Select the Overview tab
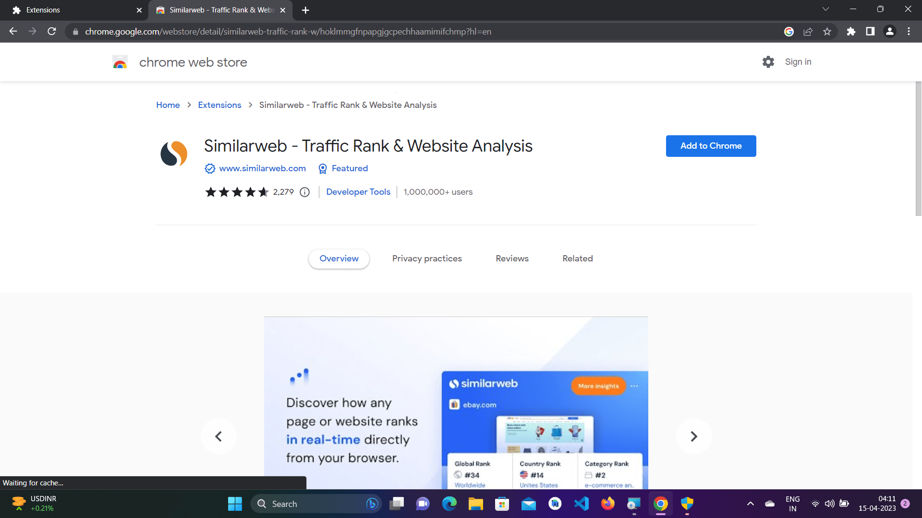Image resolution: width=922 pixels, height=518 pixels. click(339, 259)
